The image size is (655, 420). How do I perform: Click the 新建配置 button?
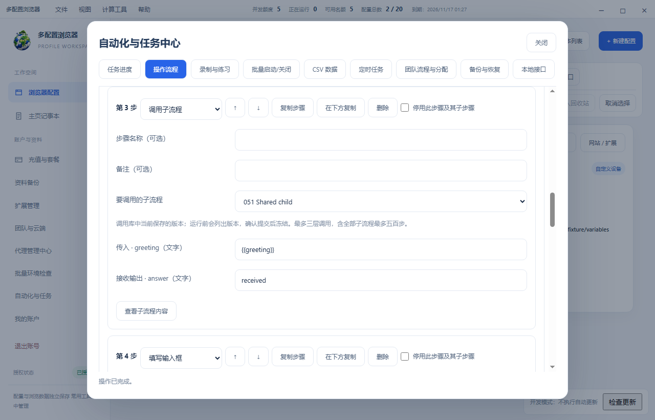621,41
